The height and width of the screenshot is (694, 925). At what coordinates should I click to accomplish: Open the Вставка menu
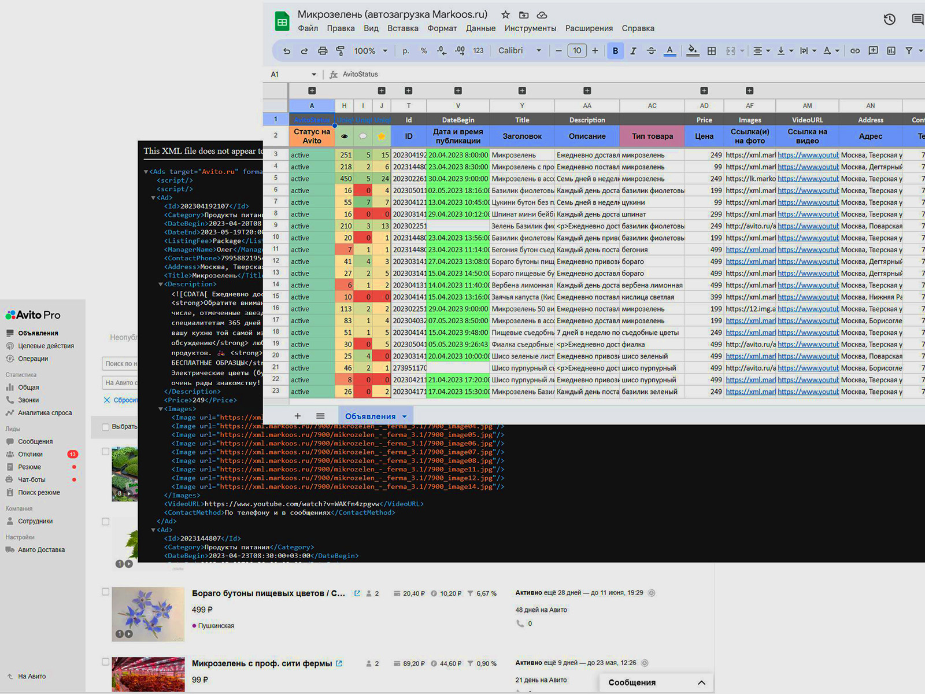[x=403, y=28]
